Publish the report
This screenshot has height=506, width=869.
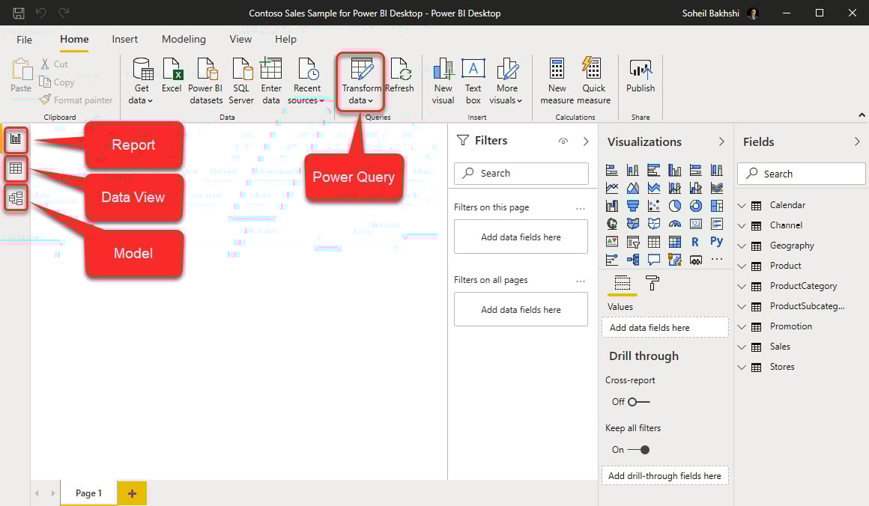[640, 76]
